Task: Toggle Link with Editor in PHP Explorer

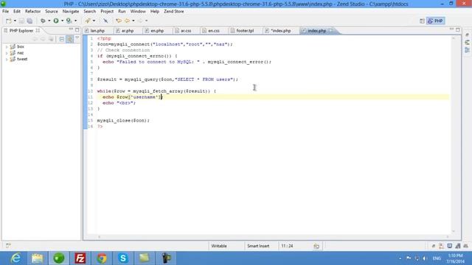Action: 69,39
